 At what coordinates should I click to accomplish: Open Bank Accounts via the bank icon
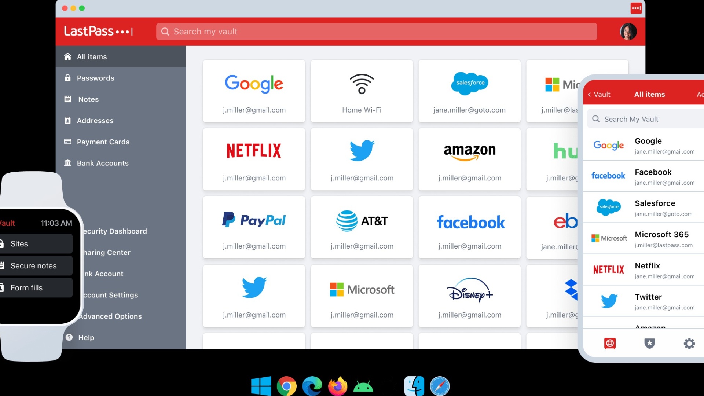(67, 163)
